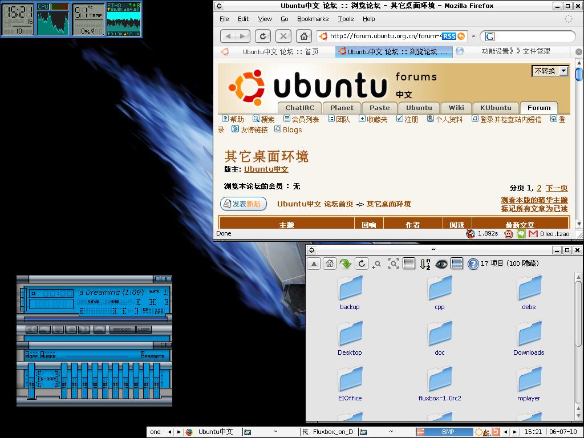Go to Firefox Home page button
Screen dimensions: 584x438
[x=304, y=36]
